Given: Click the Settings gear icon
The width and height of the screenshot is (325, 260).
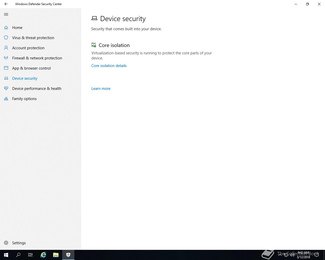Looking at the screenshot, I should pos(6,243).
